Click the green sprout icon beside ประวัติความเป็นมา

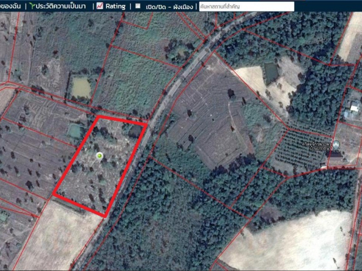32,6
